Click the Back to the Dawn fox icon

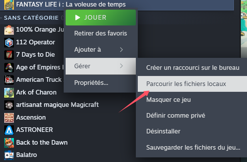click(x=9, y=143)
